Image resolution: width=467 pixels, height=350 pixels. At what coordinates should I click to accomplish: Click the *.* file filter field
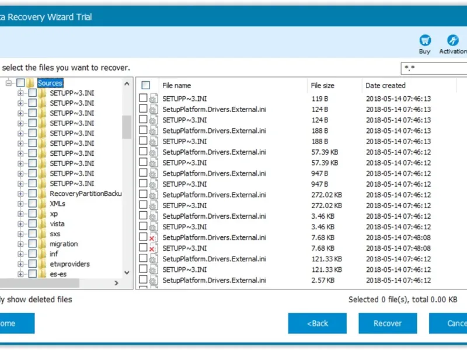(x=434, y=68)
